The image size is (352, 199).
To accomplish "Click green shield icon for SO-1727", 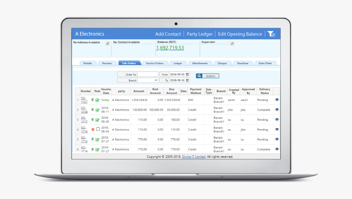I will pyautogui.click(x=93, y=100).
